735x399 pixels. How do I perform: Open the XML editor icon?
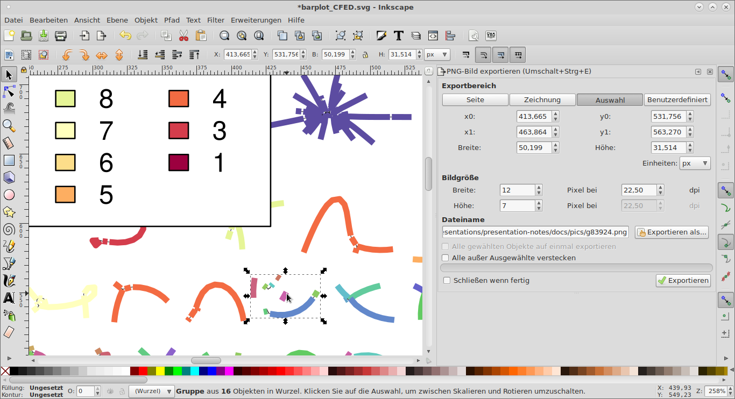(433, 36)
